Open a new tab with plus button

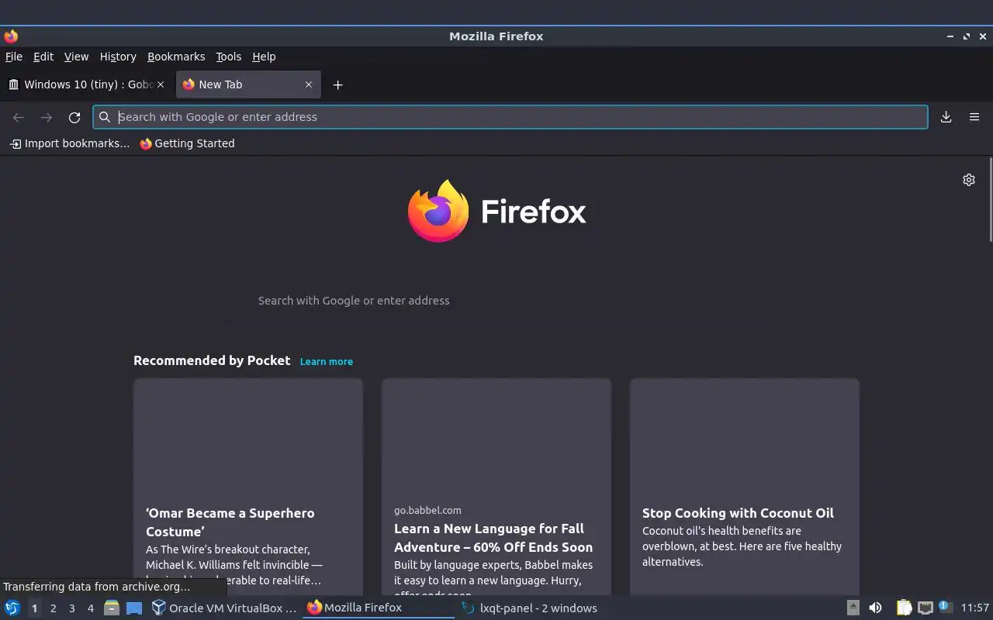[x=337, y=84]
